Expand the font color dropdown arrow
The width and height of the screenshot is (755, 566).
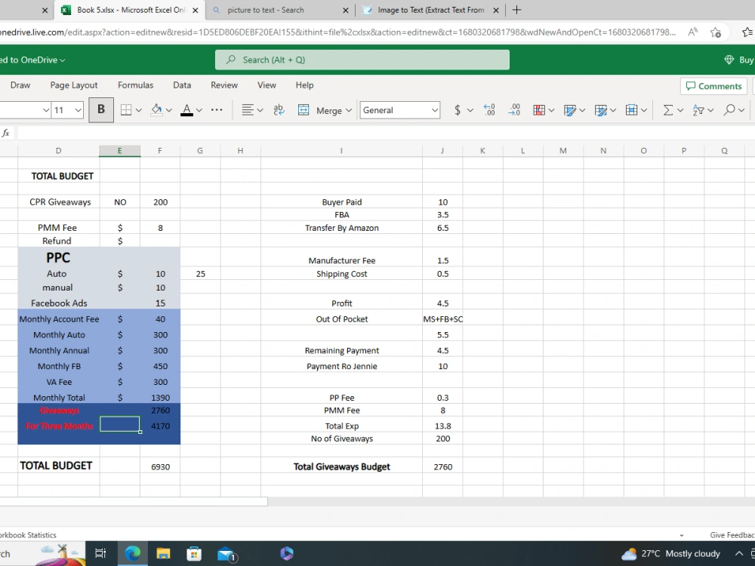pos(199,110)
